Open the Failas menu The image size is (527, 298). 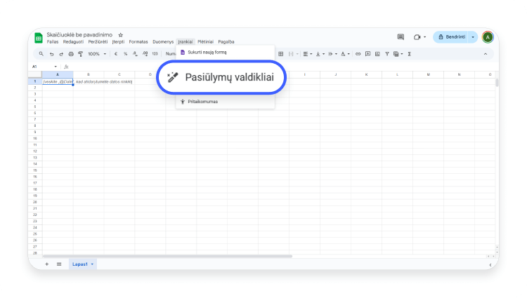pos(53,42)
